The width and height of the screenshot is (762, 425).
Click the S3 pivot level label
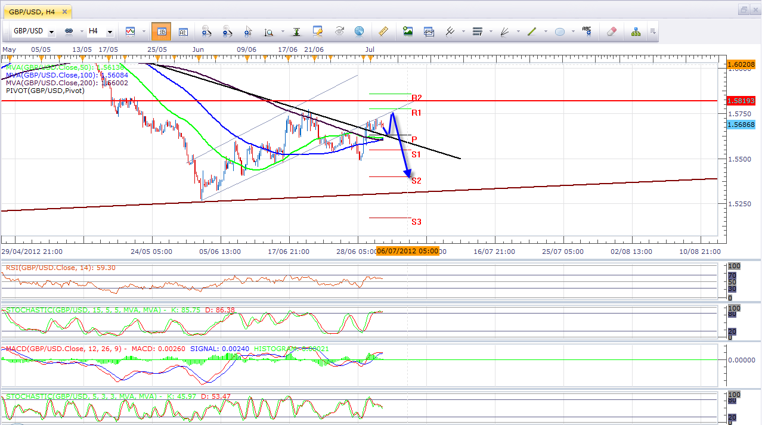pyautogui.click(x=416, y=222)
